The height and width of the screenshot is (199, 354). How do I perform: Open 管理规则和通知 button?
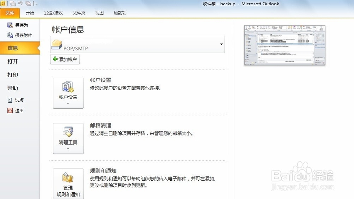[x=68, y=184]
